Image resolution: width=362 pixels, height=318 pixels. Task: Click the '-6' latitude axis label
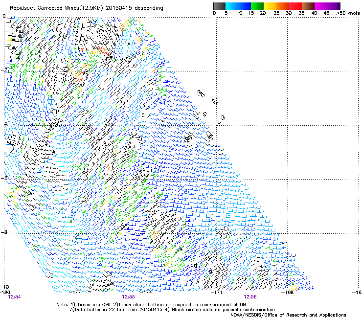click(4, 178)
